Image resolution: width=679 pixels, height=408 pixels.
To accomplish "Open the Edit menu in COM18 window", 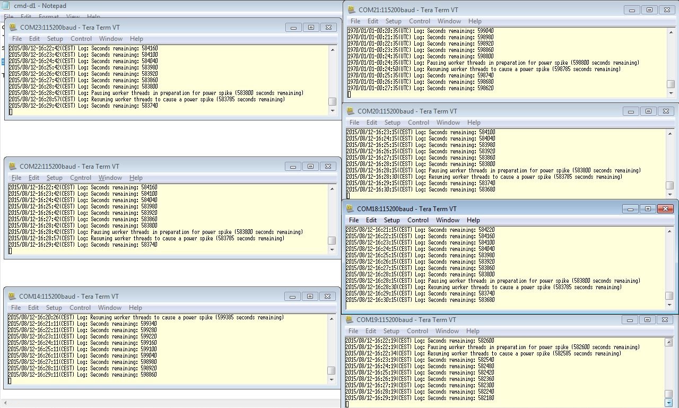I will click(371, 220).
